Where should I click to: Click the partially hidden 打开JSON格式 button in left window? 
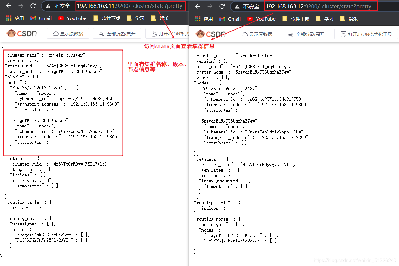(167, 34)
